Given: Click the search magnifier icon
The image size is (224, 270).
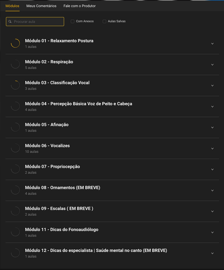Looking at the screenshot, I should point(10,22).
